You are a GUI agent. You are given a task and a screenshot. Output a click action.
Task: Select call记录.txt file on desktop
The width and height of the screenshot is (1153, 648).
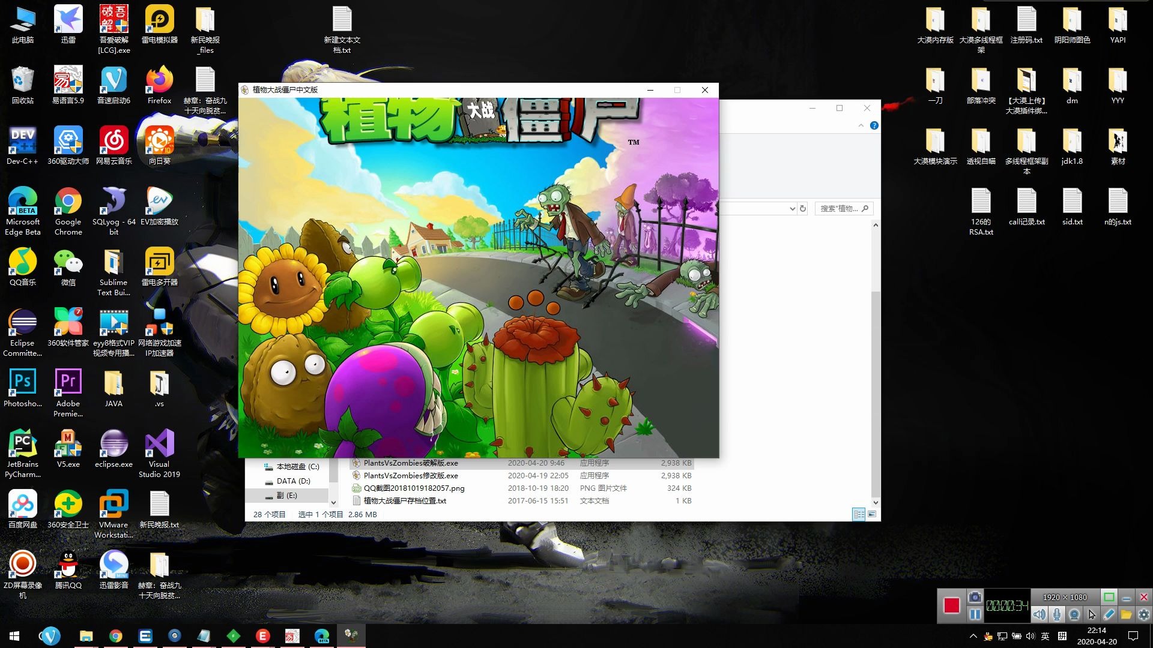(1027, 206)
